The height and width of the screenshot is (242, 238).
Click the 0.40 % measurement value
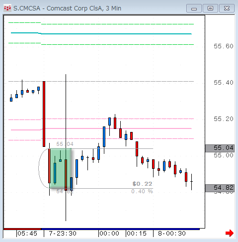[142, 191]
